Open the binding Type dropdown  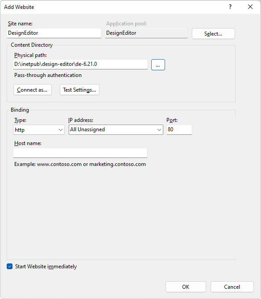point(39,130)
